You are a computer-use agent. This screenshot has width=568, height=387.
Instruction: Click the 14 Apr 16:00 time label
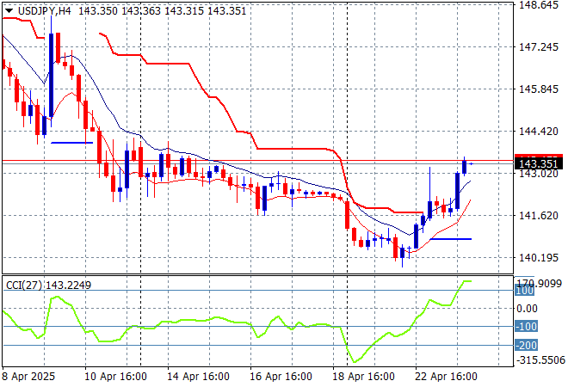point(198,377)
